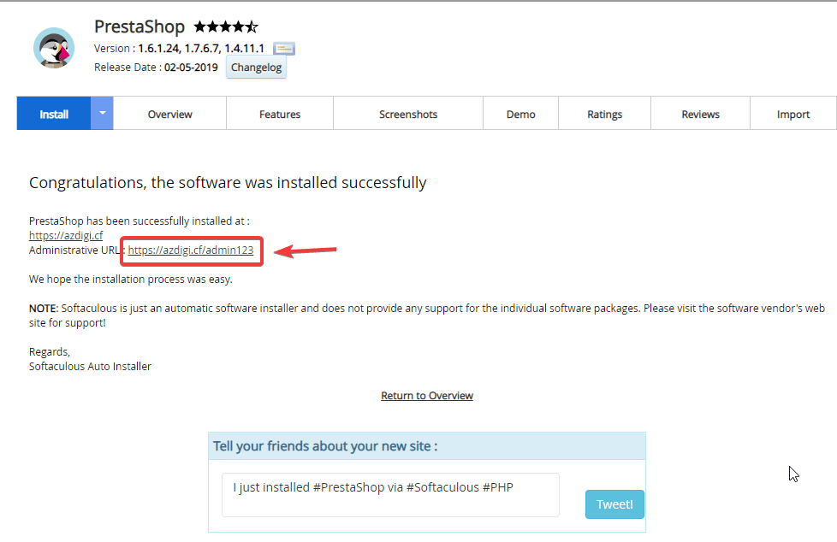Open the Ratings tab

[604, 114]
